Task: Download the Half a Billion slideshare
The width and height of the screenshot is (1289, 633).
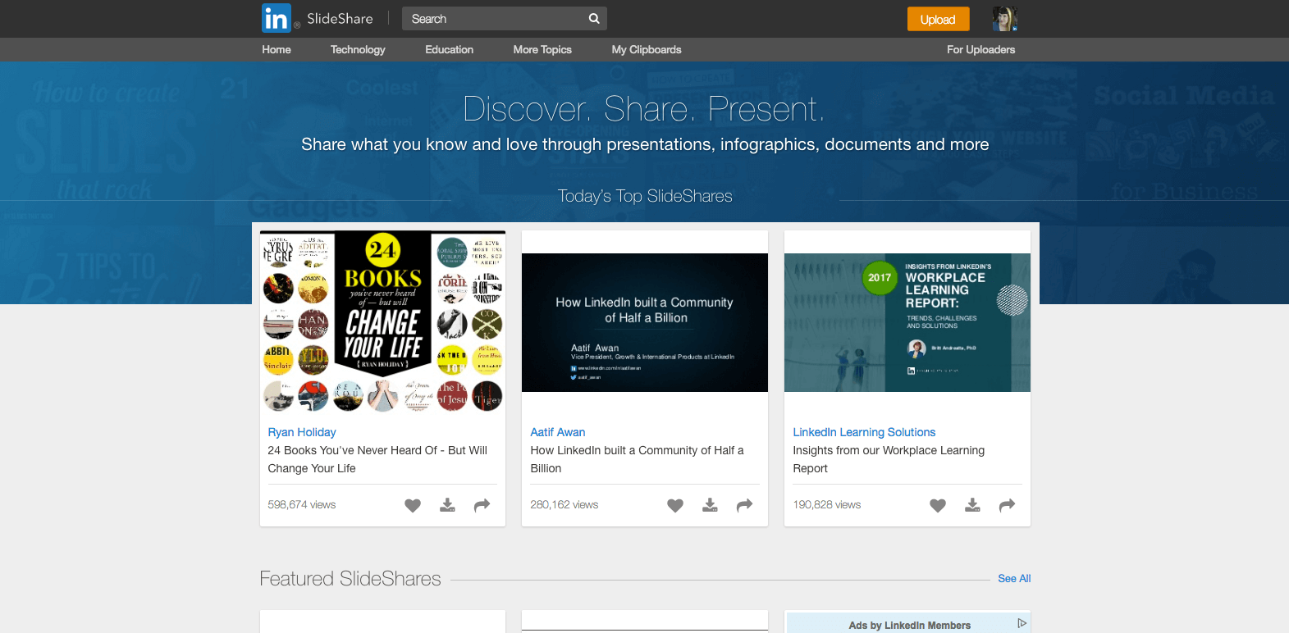Action: (710, 505)
